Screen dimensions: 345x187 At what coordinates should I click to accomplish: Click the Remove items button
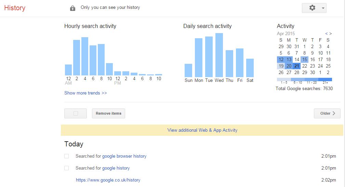(108, 113)
